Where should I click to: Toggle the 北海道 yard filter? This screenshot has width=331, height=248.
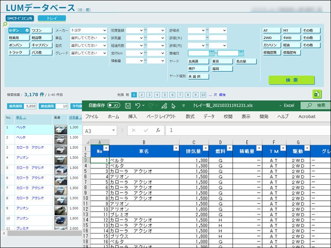[x=198, y=61]
